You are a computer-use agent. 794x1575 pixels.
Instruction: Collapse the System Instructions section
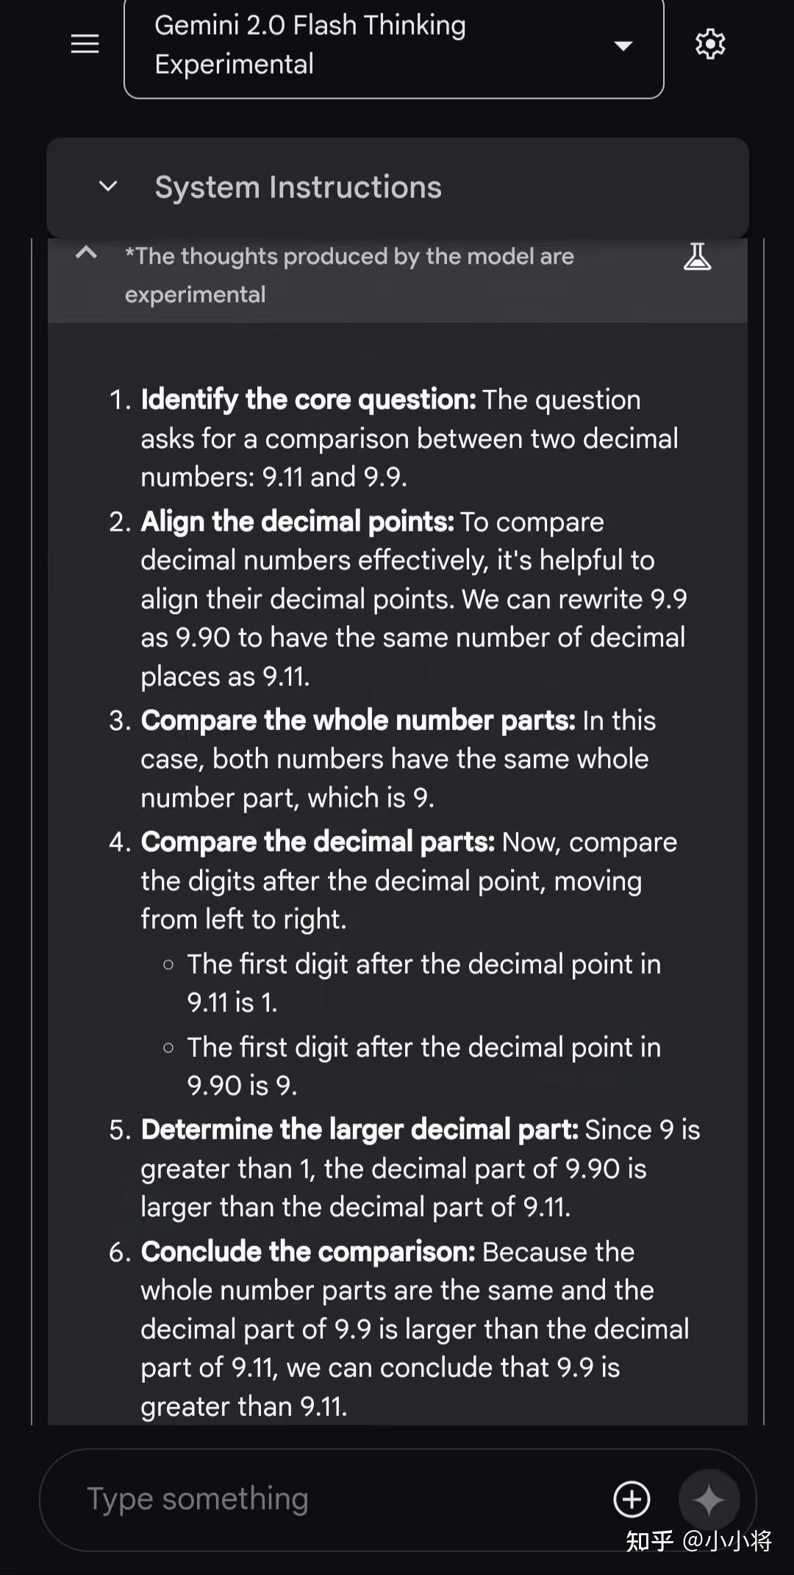pos(107,186)
